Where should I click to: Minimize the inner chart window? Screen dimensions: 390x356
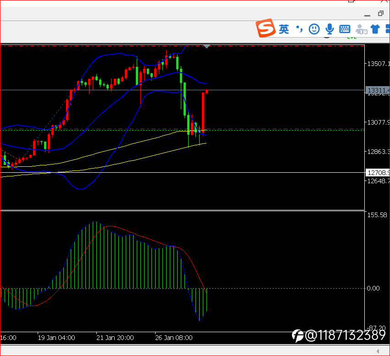(x=367, y=16)
